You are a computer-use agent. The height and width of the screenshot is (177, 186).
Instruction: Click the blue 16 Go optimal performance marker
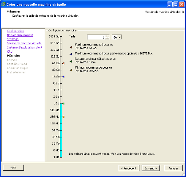point(63,77)
